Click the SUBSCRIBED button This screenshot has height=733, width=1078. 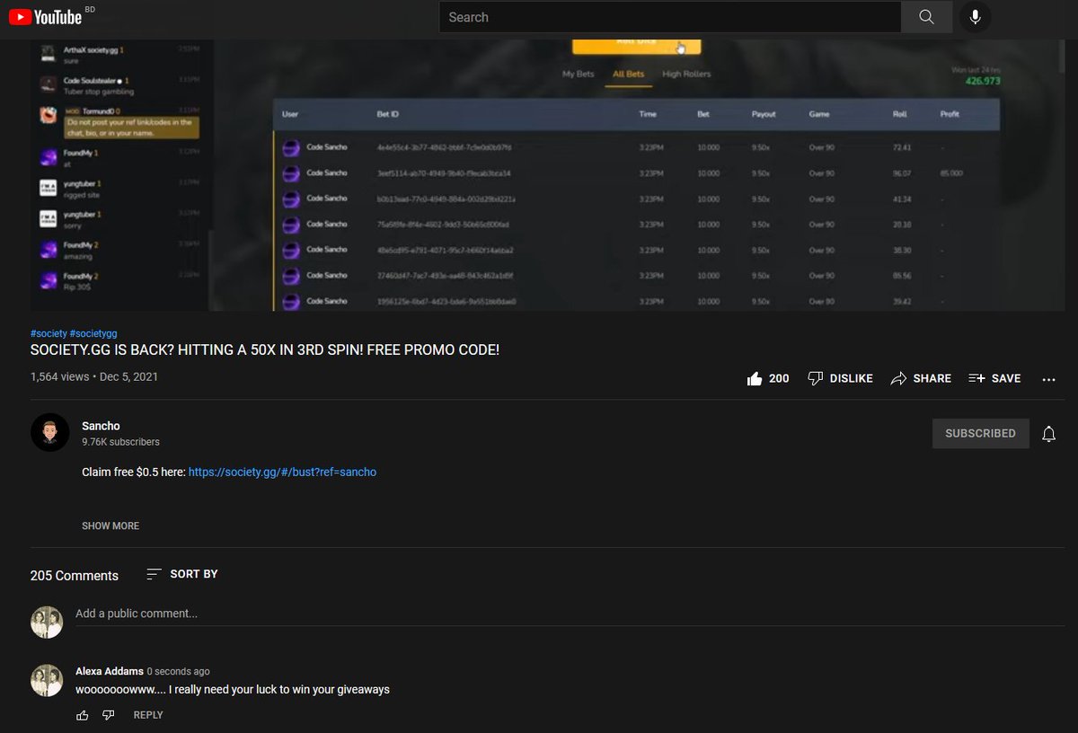980,433
